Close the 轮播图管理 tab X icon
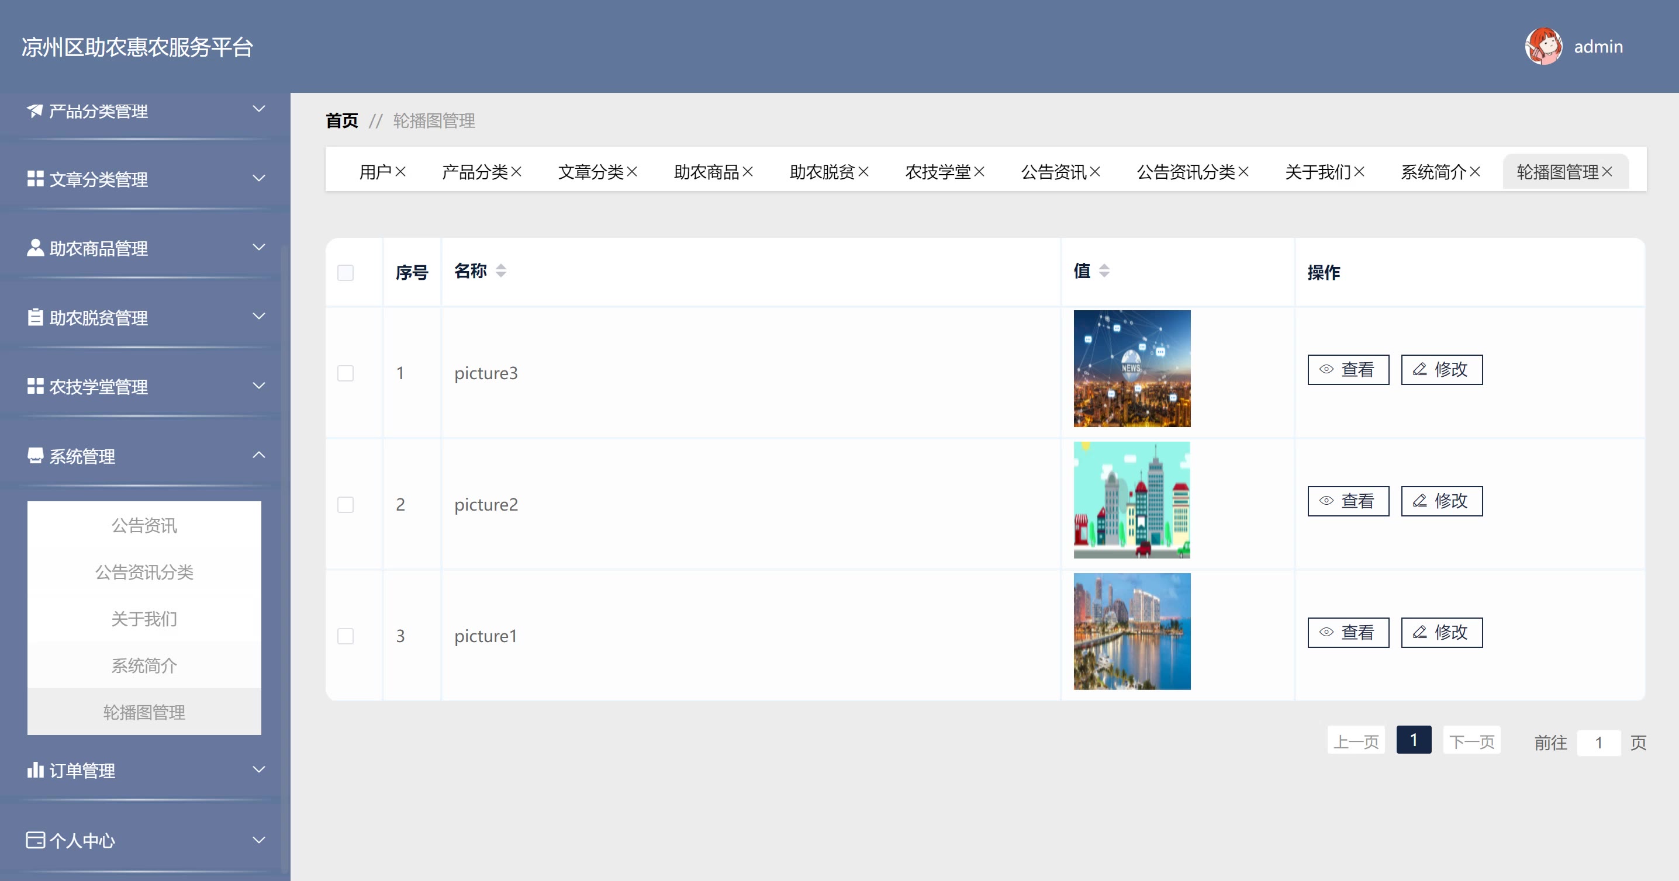Viewport: 1679px width, 881px height. pos(1607,172)
